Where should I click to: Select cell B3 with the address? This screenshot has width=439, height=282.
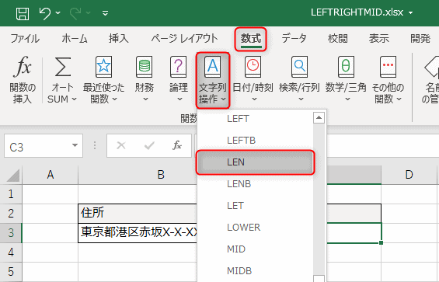coord(138,232)
